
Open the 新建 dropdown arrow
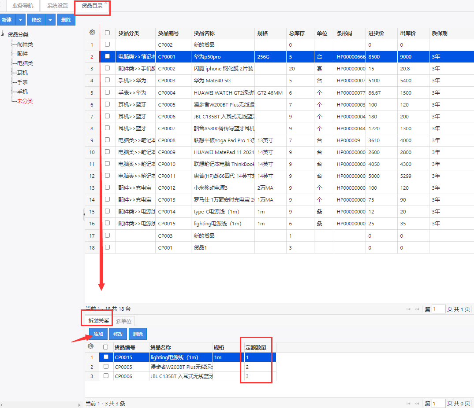[x=20, y=20]
